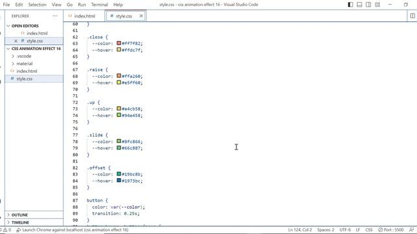Click line number 62 in gutter
The image size is (417, 234).
point(76,37)
